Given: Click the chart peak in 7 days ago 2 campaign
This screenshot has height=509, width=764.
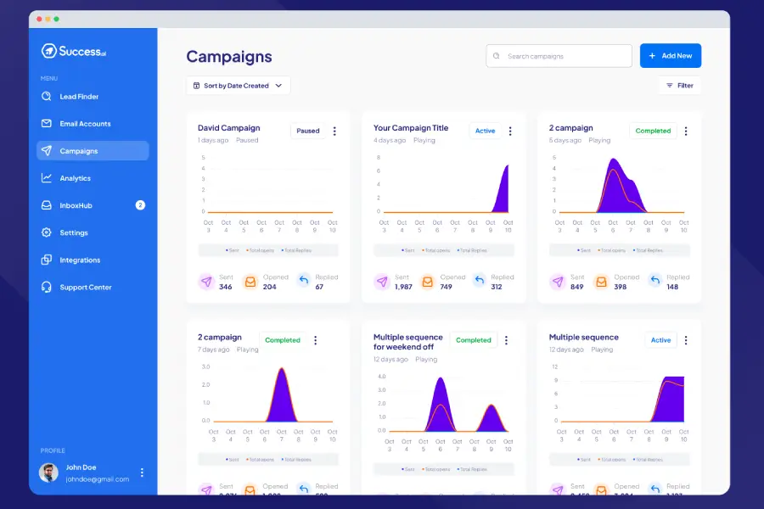Looking at the screenshot, I should coord(282,370).
